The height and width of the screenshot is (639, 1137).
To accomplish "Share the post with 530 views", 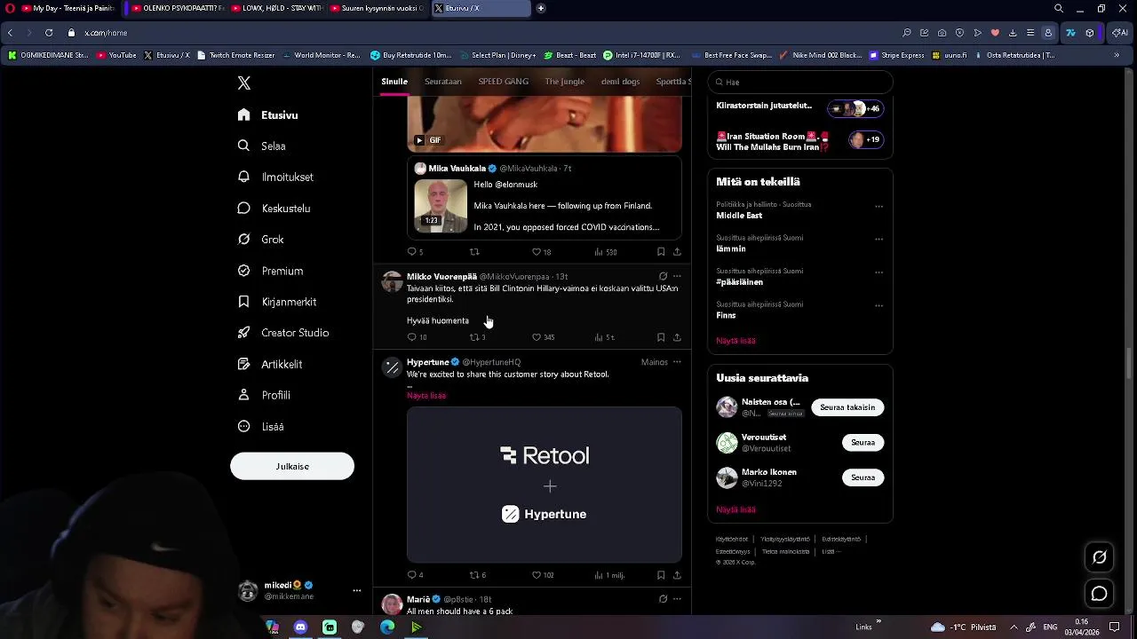I will tap(677, 252).
